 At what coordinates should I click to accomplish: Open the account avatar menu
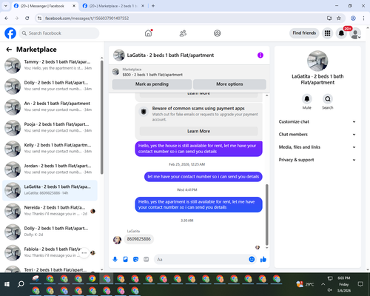(x=355, y=33)
